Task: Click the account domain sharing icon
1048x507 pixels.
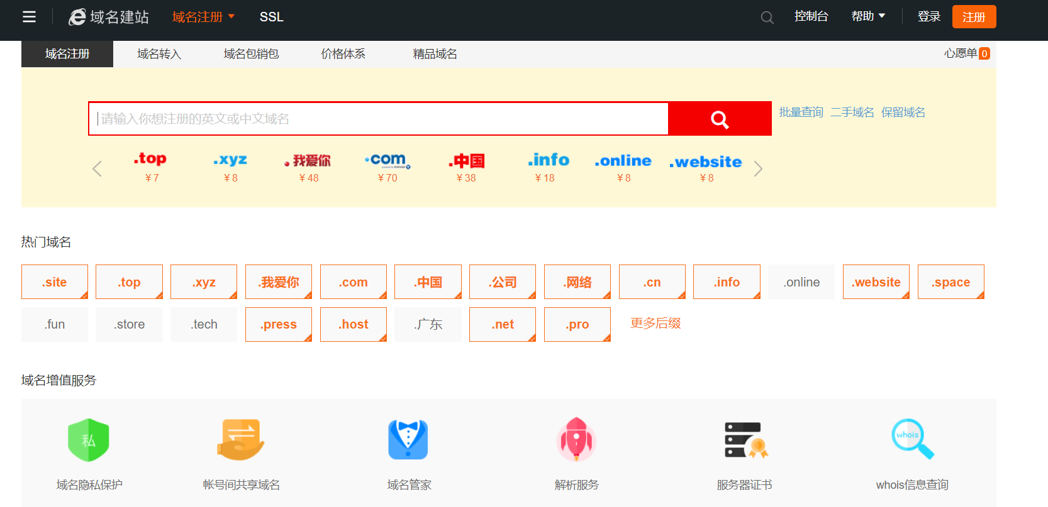Action: click(241, 440)
